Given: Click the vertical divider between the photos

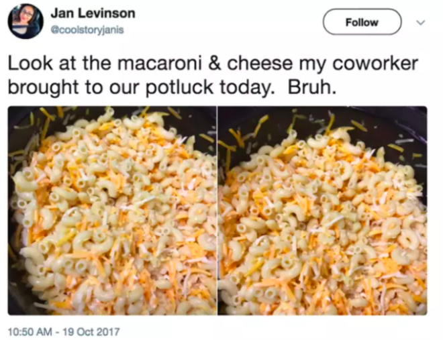Looking at the screenshot, I should coord(217,211).
